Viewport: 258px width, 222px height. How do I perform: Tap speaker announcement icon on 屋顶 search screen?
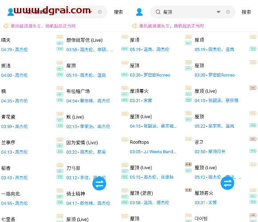[135, 26]
